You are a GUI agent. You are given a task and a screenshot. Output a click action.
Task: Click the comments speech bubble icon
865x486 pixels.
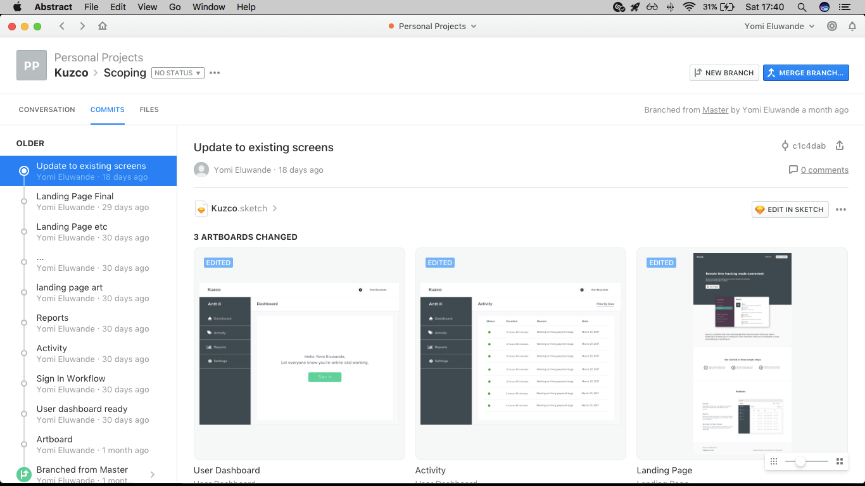tap(793, 170)
